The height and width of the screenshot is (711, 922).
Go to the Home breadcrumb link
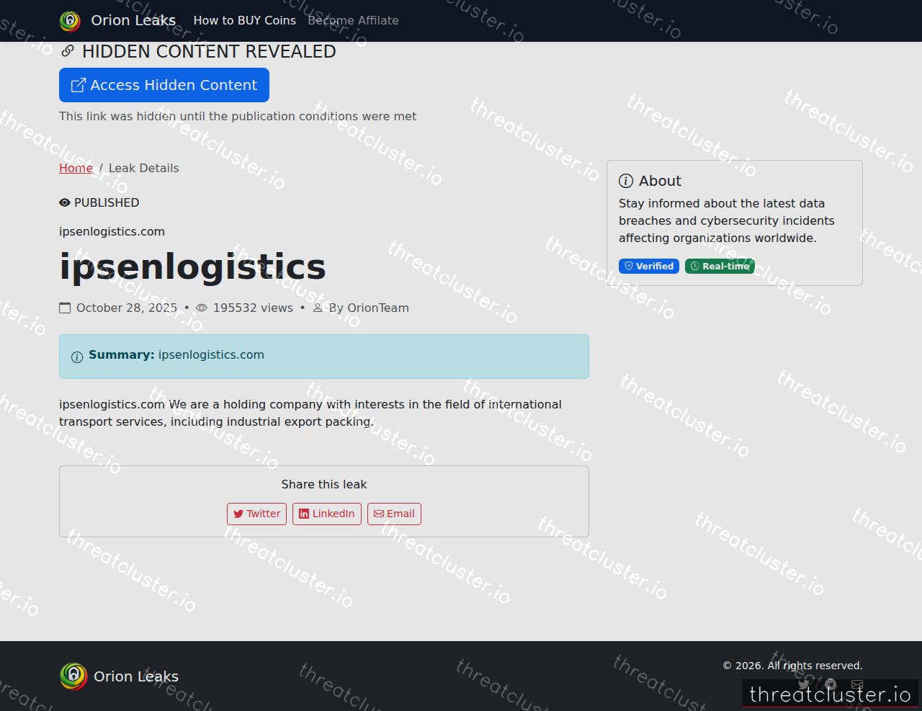pyautogui.click(x=76, y=168)
